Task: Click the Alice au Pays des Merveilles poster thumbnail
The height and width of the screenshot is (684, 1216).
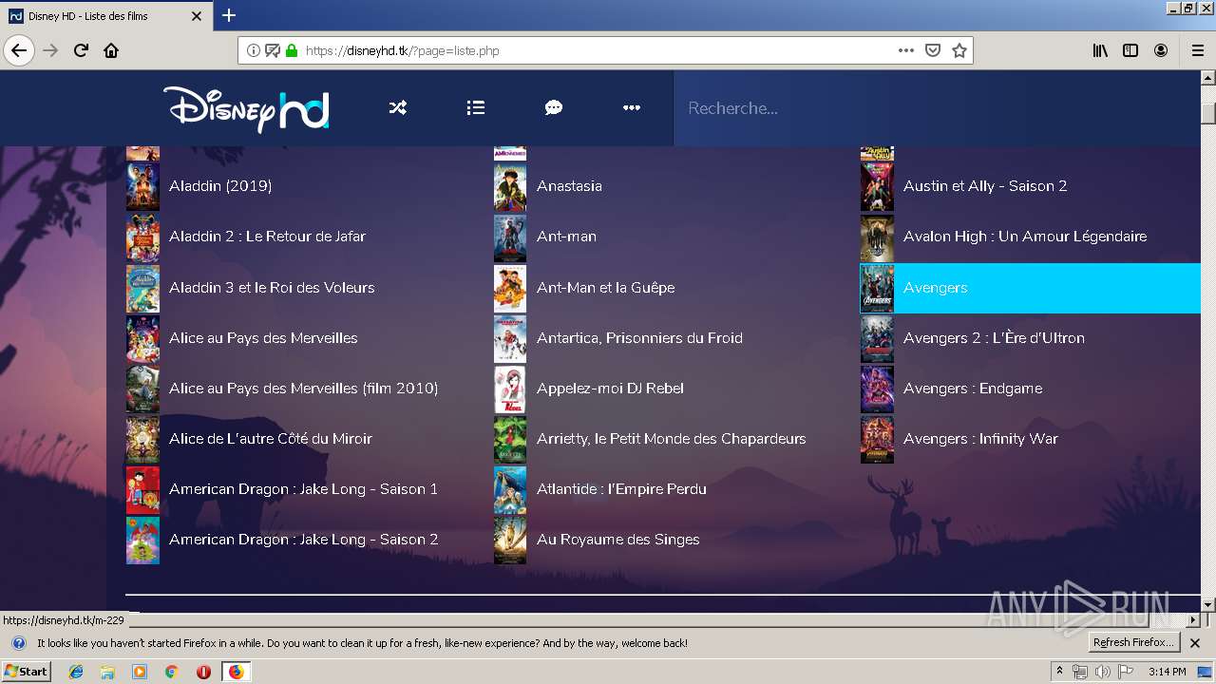Action: [x=142, y=338]
